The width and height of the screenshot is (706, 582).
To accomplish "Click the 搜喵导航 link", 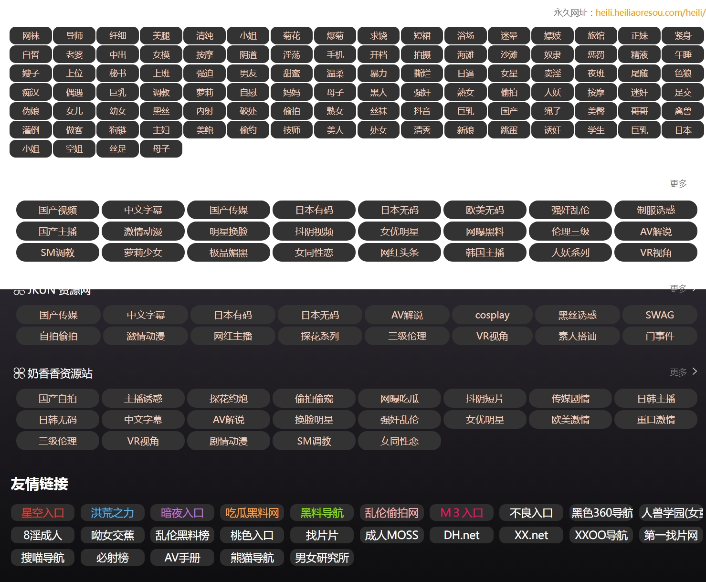I will 42,558.
